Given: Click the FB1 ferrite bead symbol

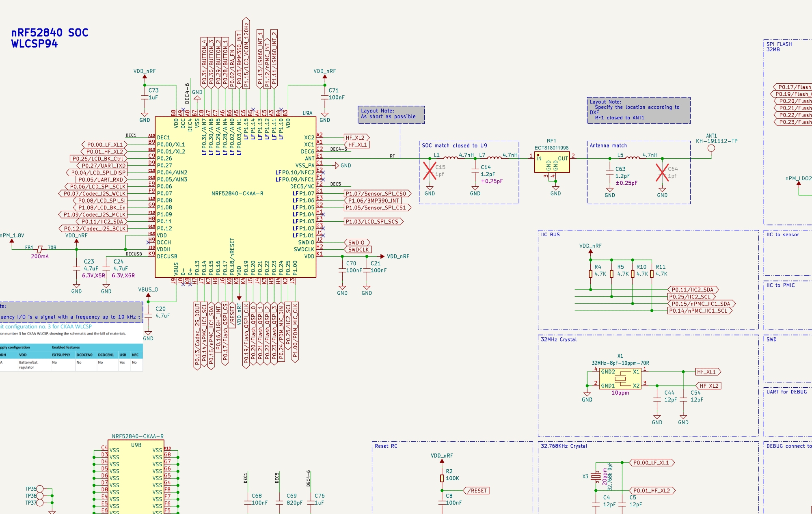Looking at the screenshot, I should (x=40, y=249).
